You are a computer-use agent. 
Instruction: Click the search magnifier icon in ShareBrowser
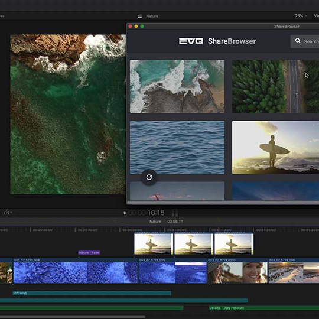298,41
